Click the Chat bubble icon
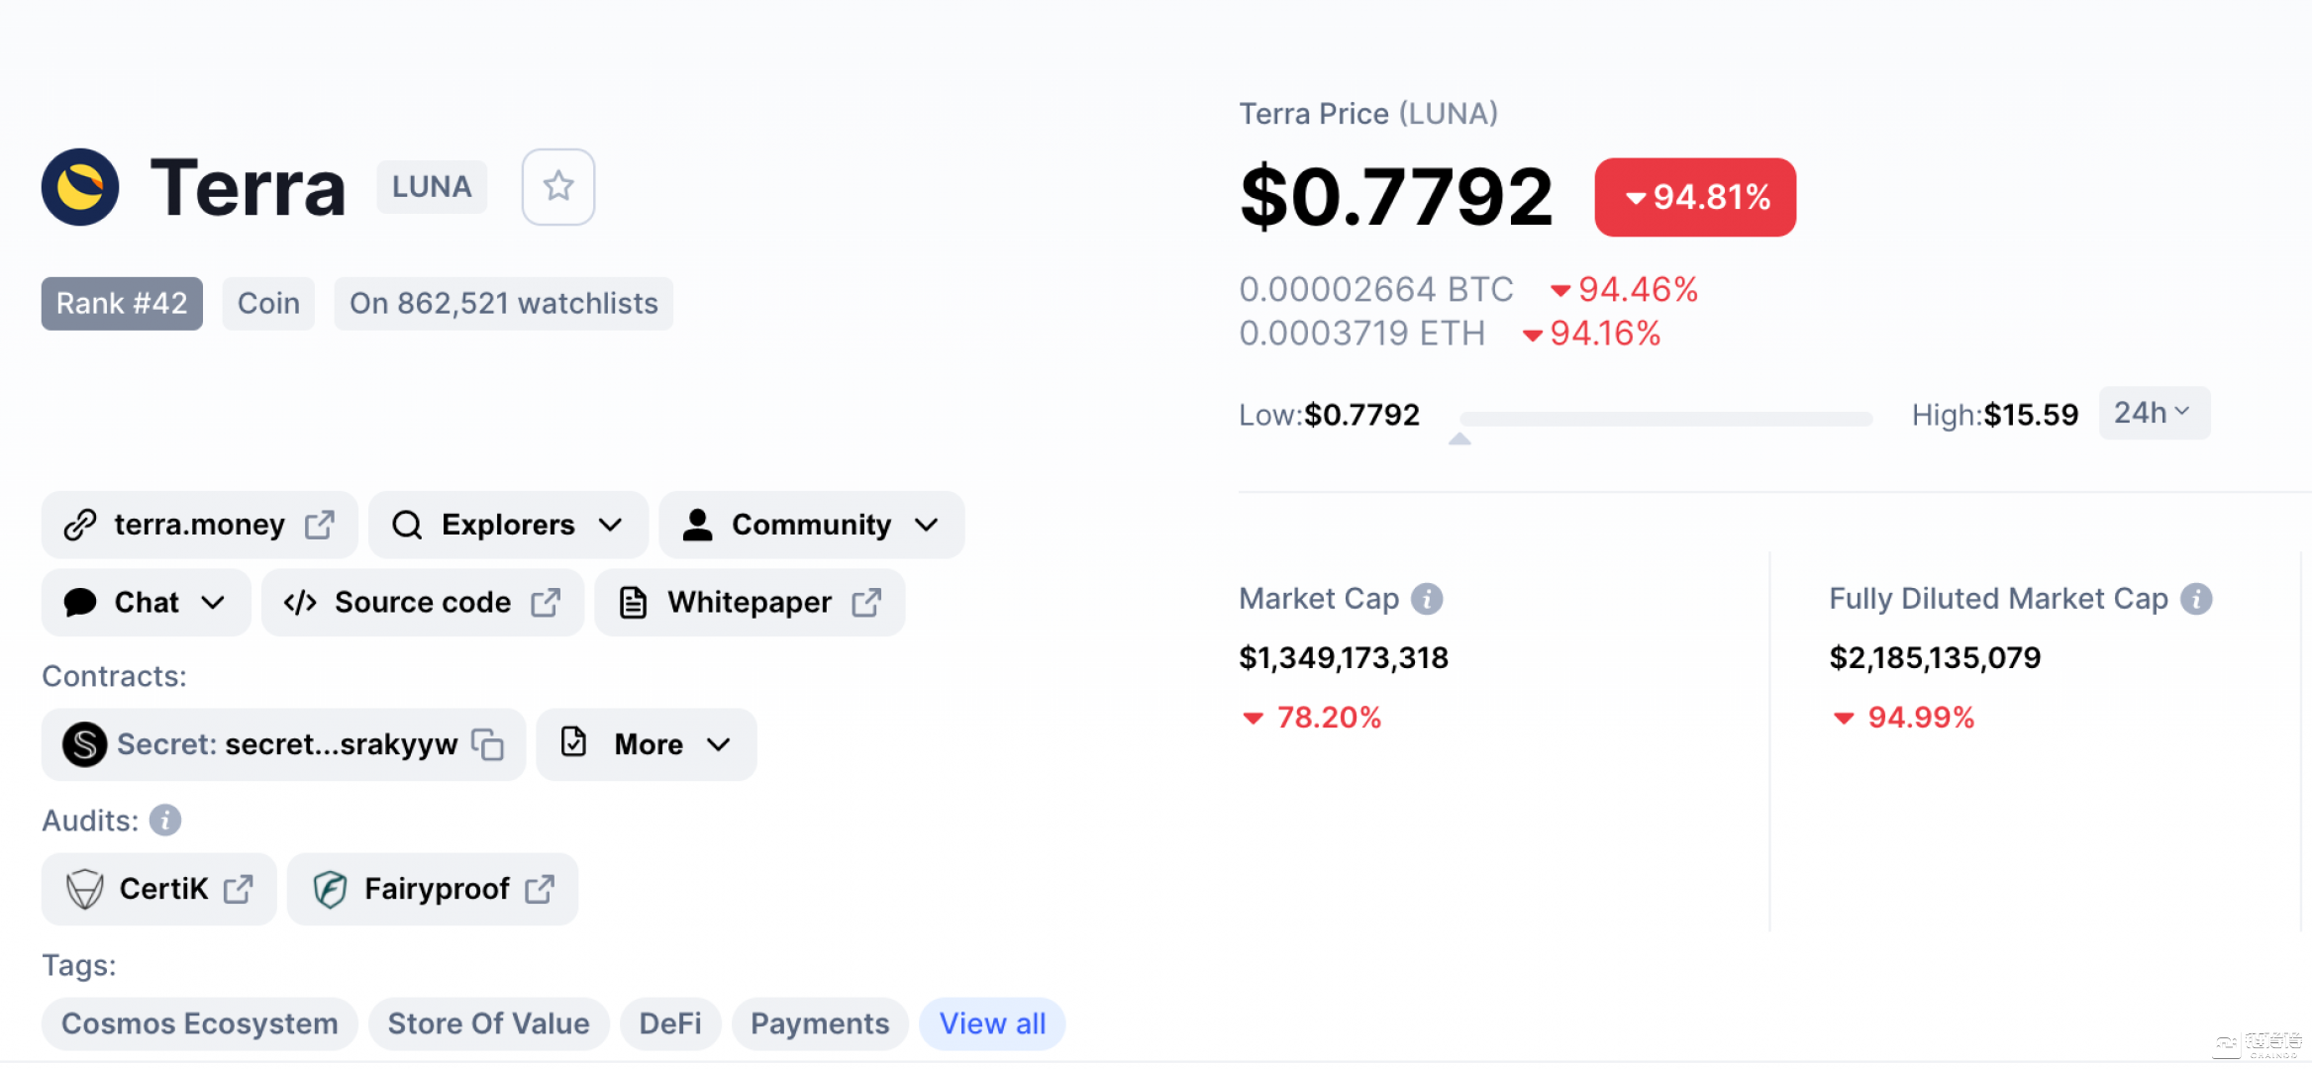The image size is (2312, 1069). click(x=82, y=602)
